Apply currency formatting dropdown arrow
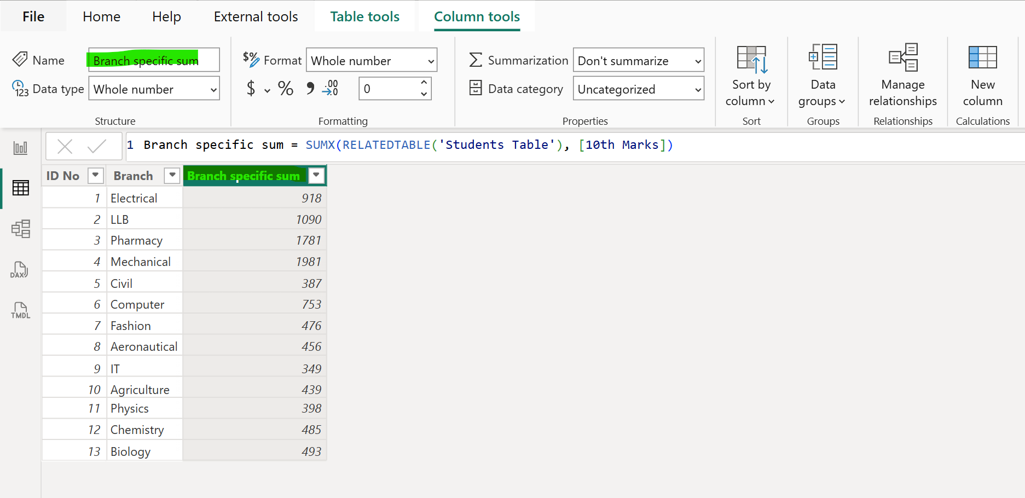The height and width of the screenshot is (498, 1025). [x=268, y=89]
